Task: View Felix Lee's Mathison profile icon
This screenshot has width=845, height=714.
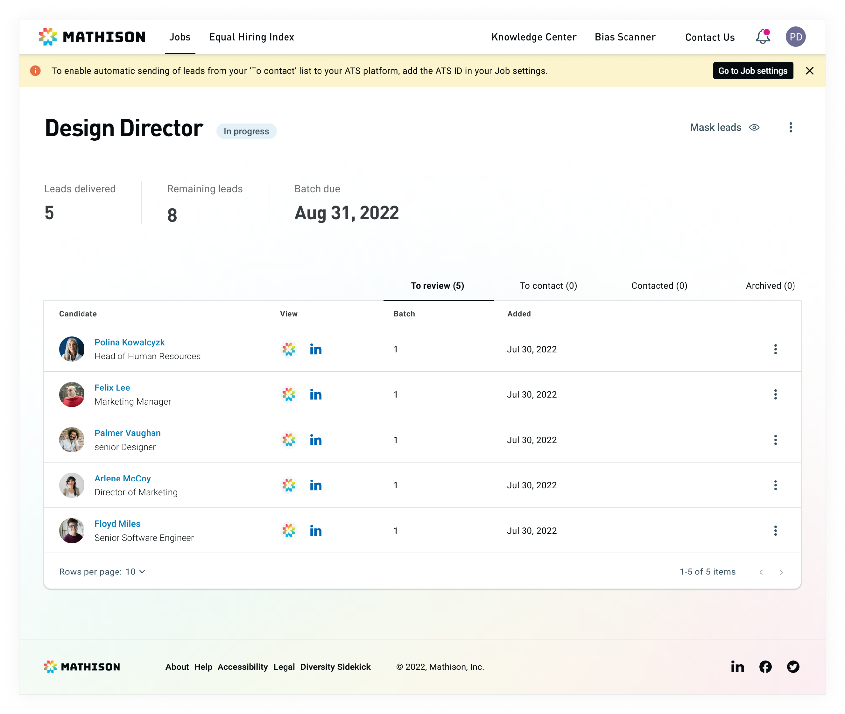Action: tap(289, 395)
